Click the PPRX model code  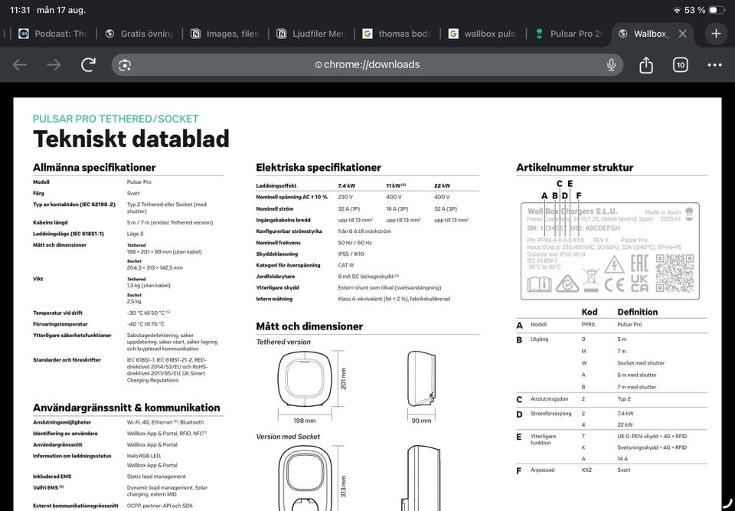tap(588, 325)
